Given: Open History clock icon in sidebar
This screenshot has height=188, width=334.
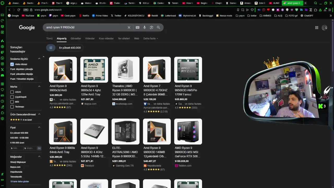Looking at the screenshot, I should 2,101.
